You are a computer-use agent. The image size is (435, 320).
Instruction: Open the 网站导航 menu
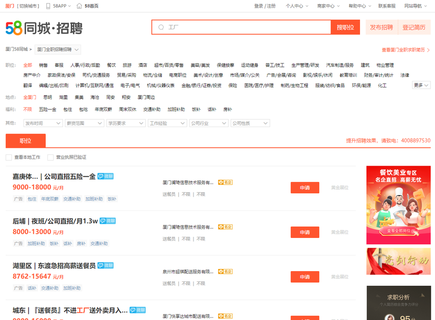pyautogui.click(x=415, y=6)
